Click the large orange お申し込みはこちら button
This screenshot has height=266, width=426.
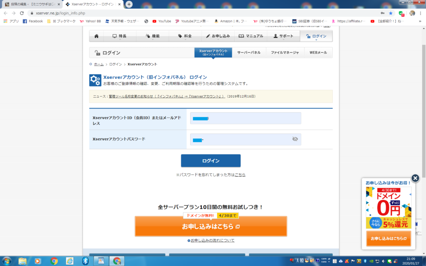(211, 227)
